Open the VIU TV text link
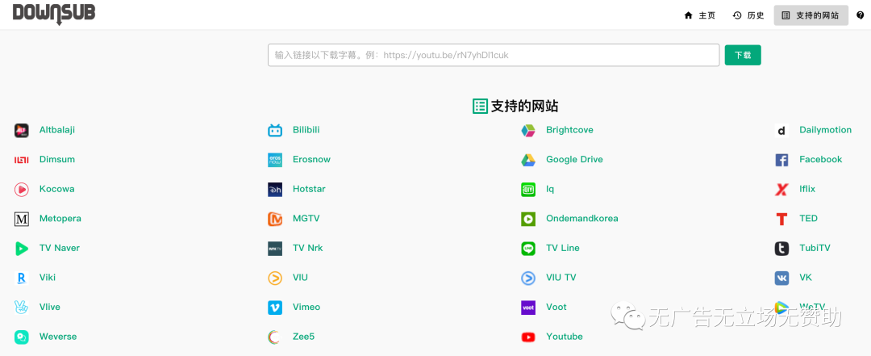 click(561, 278)
